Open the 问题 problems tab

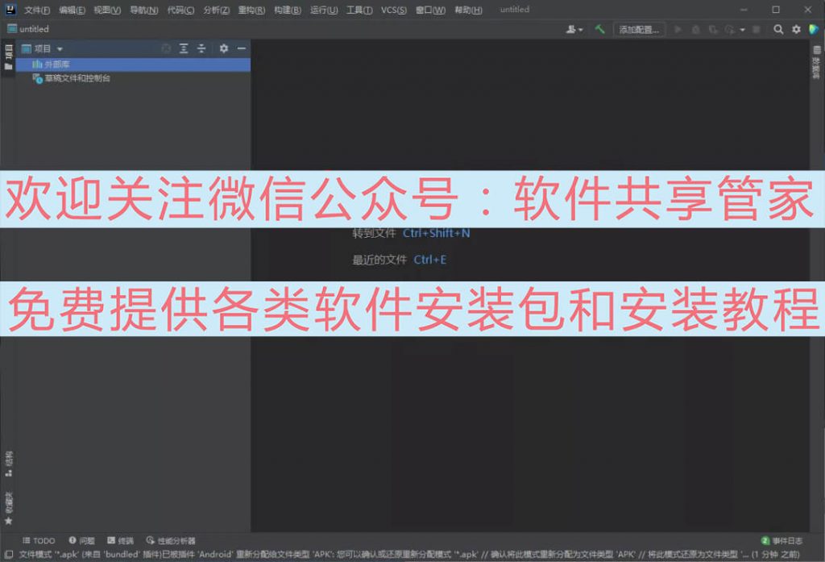pyautogui.click(x=81, y=540)
